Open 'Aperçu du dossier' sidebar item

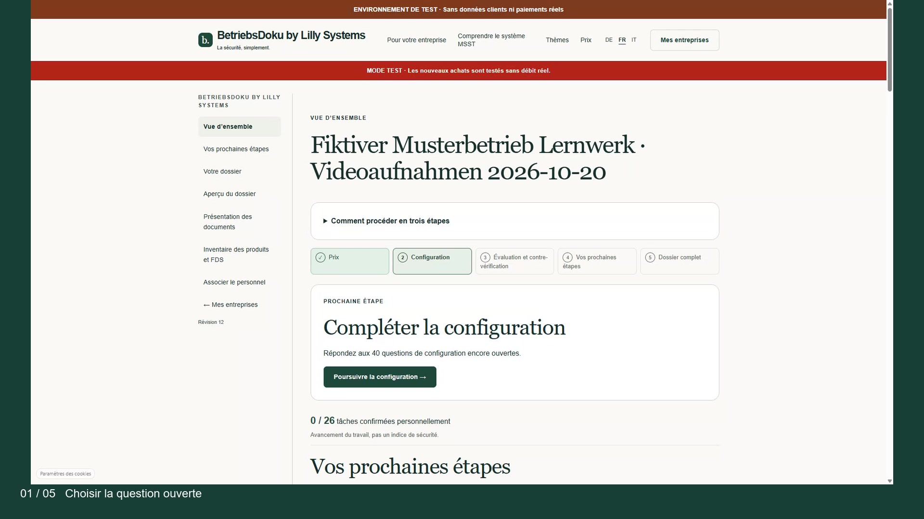(x=239, y=194)
